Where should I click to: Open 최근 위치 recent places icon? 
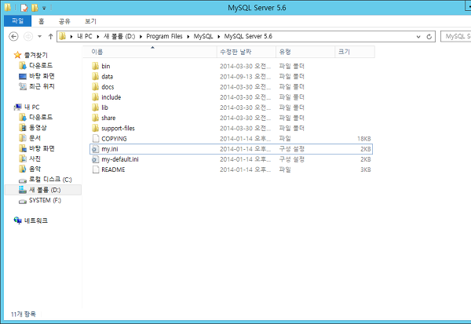(23, 86)
